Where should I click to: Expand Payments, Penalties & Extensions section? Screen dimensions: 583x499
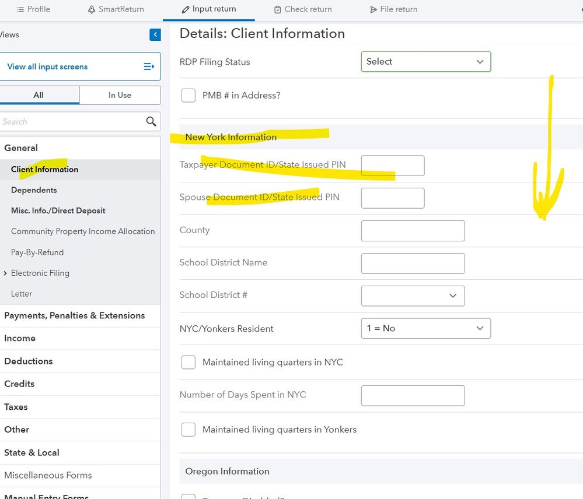pos(80,315)
